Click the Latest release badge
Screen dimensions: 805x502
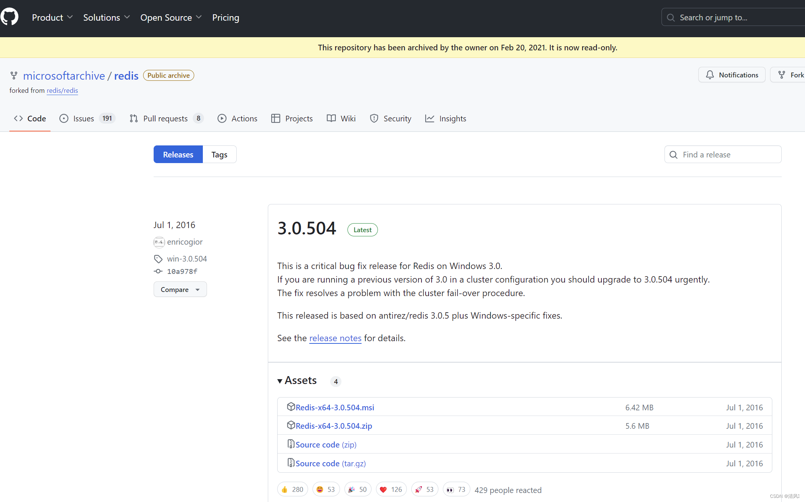tap(362, 230)
